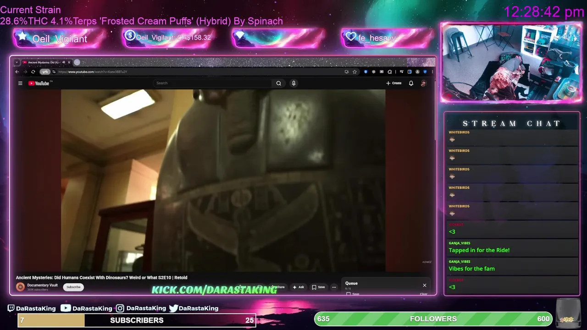Click the Oeil_Vigilant CA$158.32 donation banner

pyautogui.click(x=169, y=38)
